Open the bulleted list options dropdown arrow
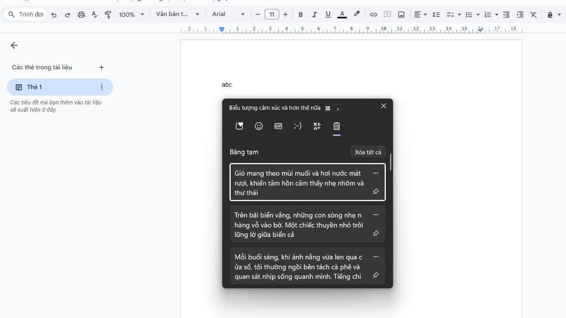Viewport: 566px width, 318px height. [x=478, y=15]
